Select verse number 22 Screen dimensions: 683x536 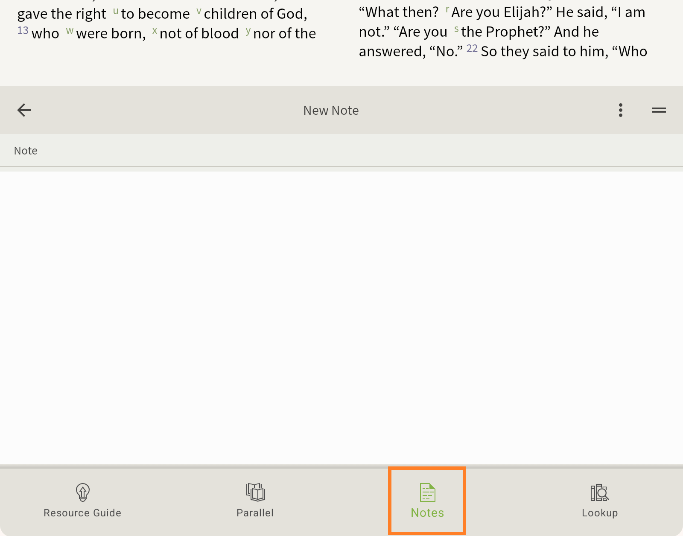pos(472,49)
